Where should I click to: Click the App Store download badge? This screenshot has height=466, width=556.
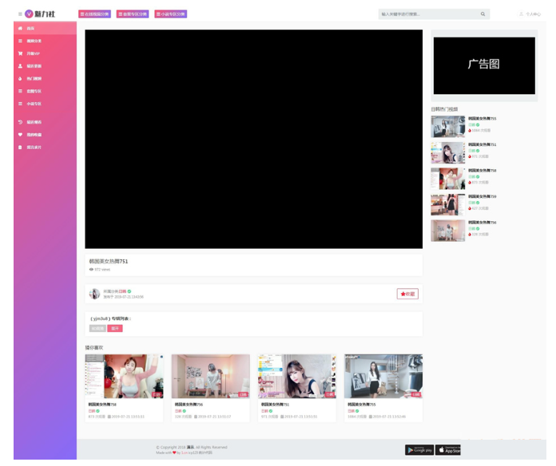[448, 450]
